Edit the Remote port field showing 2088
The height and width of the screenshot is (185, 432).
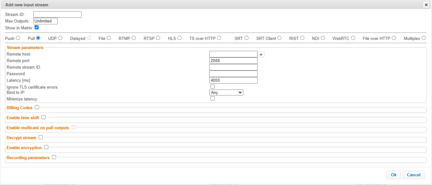(233, 61)
